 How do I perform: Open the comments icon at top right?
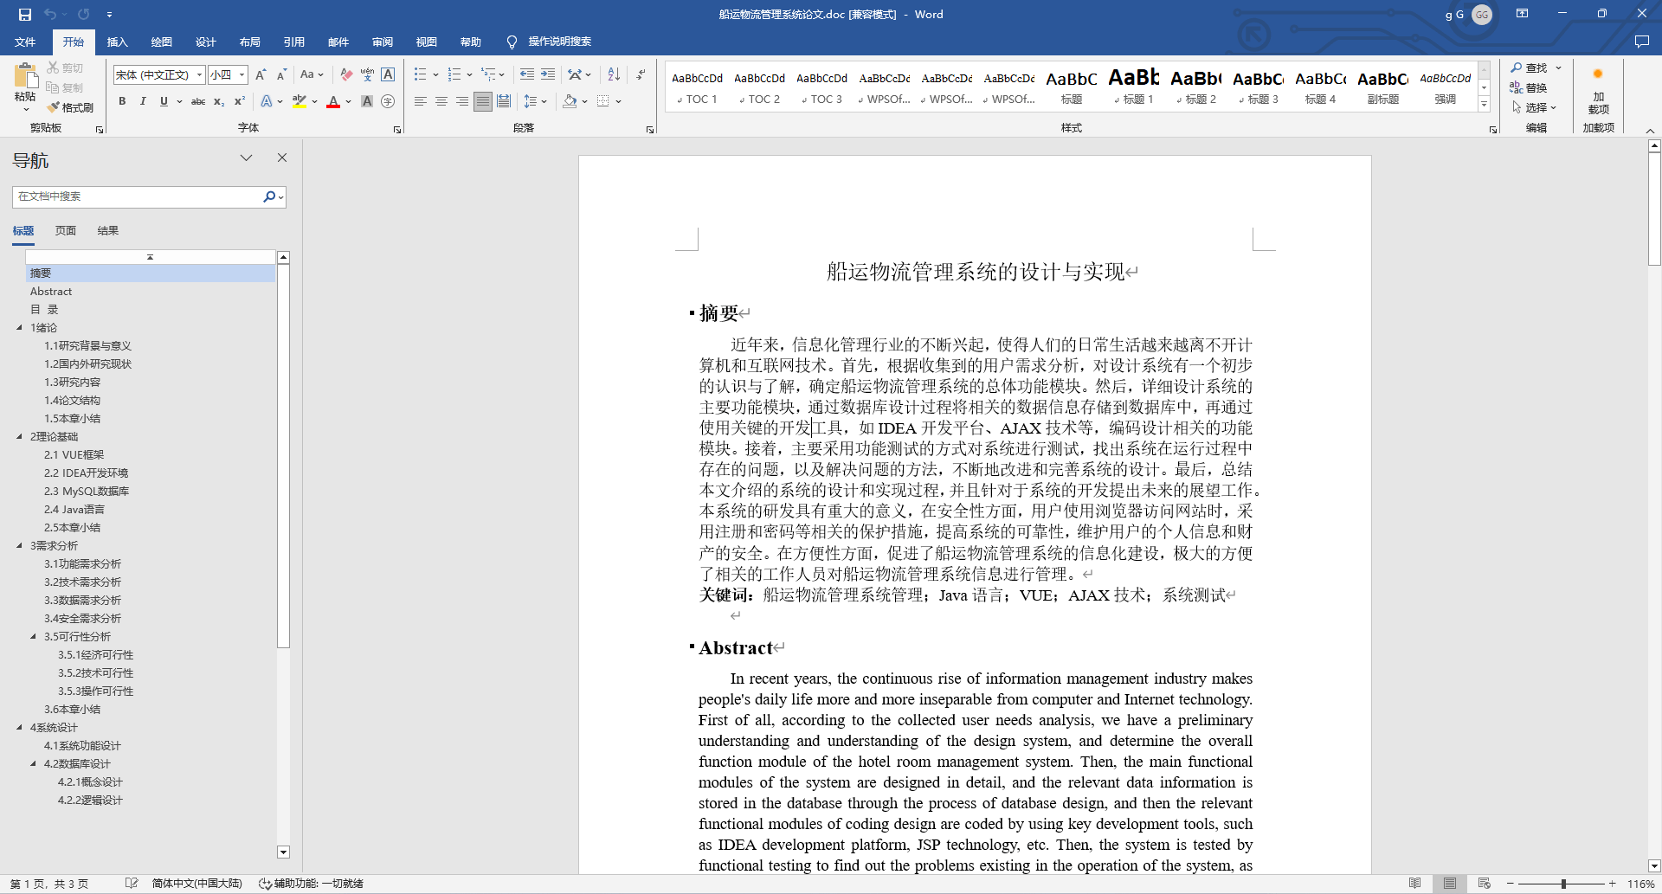(x=1641, y=42)
